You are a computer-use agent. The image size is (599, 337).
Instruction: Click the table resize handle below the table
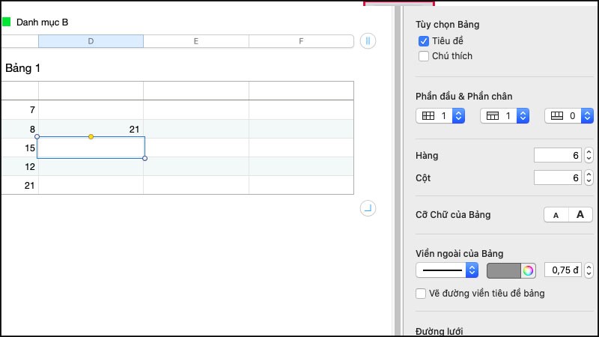point(368,208)
